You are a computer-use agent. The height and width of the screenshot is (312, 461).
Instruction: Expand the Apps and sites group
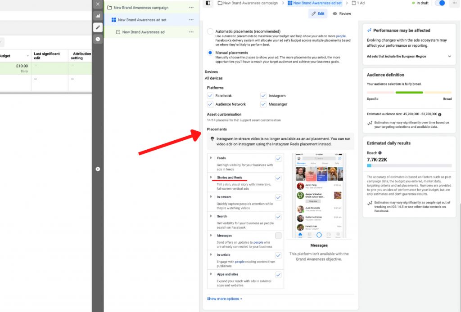point(211,274)
